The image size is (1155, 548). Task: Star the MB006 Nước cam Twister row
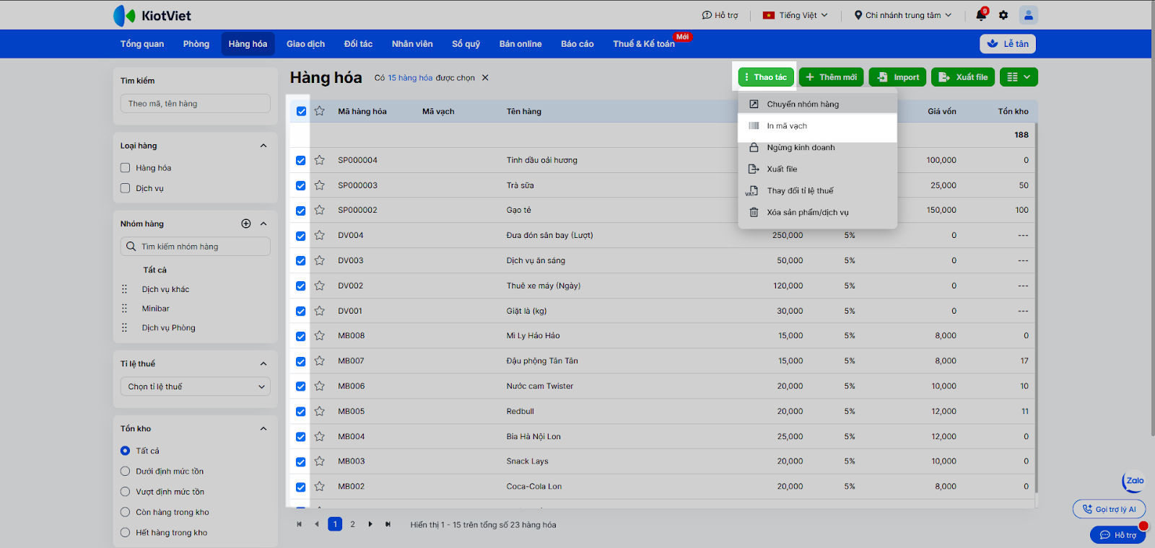pyautogui.click(x=320, y=386)
